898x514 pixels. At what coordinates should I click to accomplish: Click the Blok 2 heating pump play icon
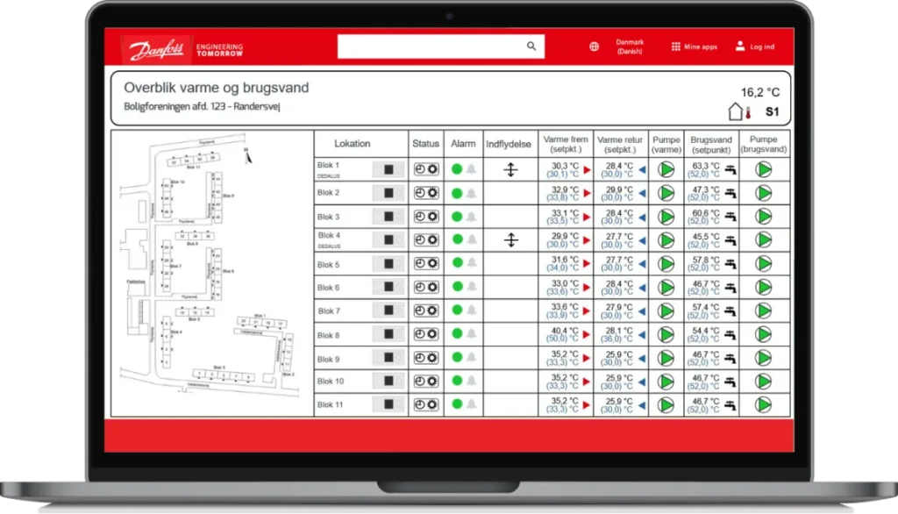pos(666,193)
